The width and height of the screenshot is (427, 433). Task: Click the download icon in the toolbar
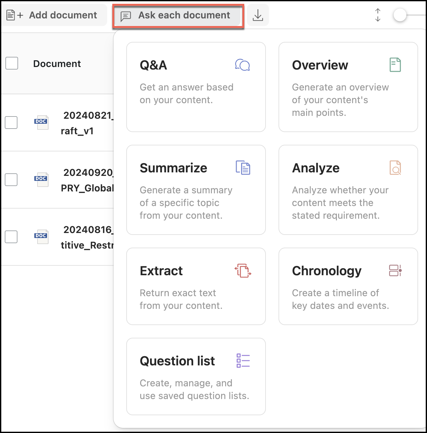pyautogui.click(x=258, y=15)
